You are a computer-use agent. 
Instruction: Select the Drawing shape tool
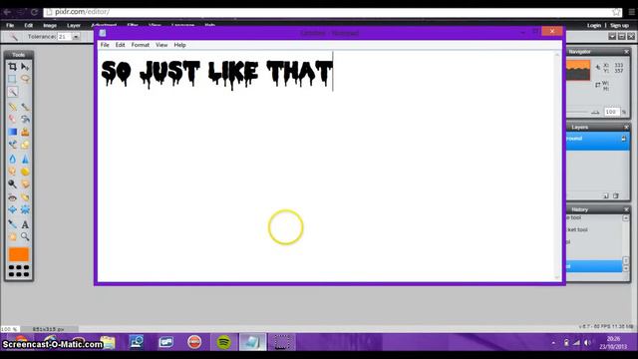click(25, 145)
